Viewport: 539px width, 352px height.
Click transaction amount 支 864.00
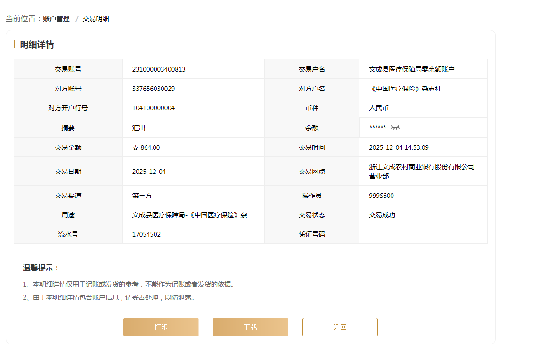click(x=146, y=147)
